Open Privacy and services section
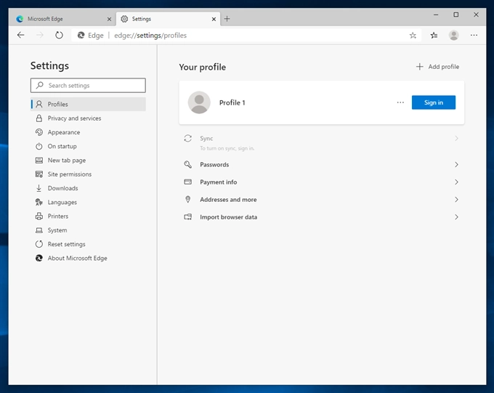 click(x=88, y=118)
